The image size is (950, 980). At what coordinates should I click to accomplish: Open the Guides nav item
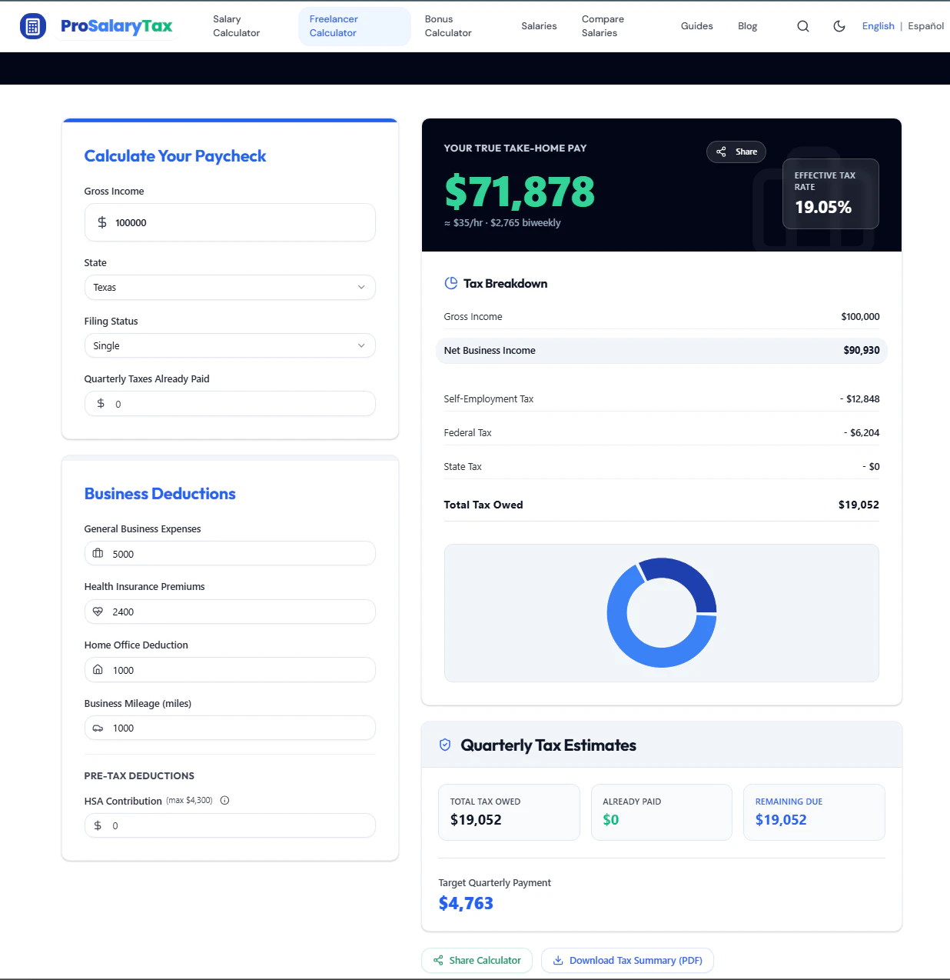(697, 26)
